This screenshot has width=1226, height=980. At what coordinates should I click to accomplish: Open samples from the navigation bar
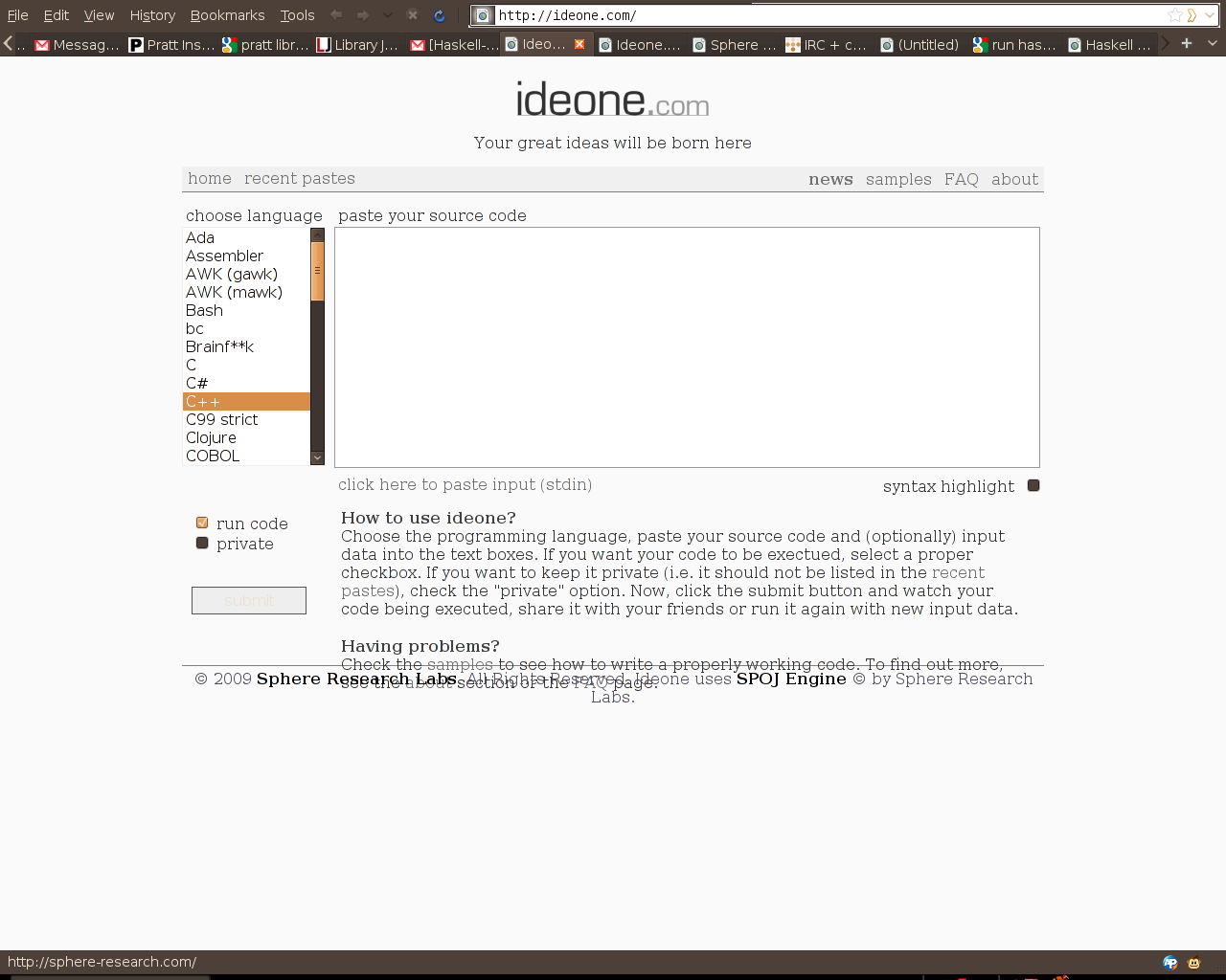point(898,179)
